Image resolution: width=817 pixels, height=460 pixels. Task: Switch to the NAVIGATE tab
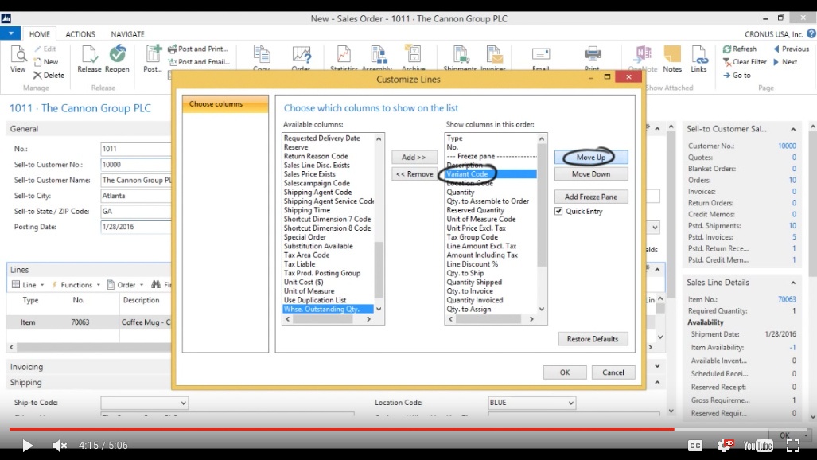127,34
